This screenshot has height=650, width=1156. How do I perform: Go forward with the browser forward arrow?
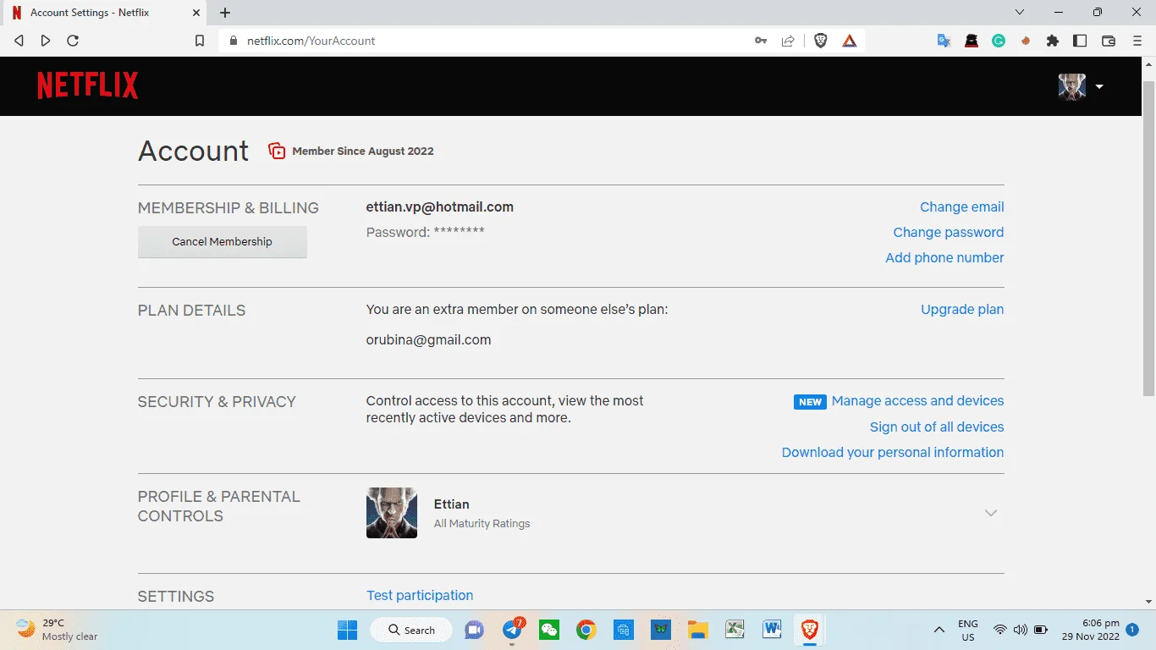pyautogui.click(x=46, y=41)
